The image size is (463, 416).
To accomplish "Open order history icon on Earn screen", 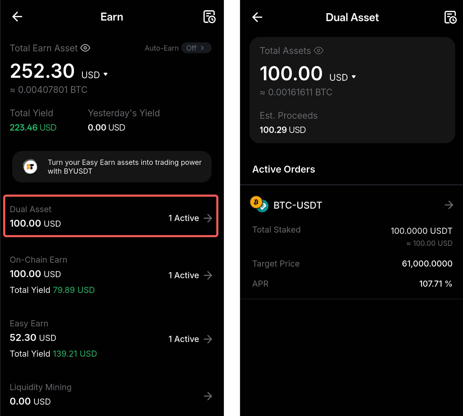I will point(209,17).
